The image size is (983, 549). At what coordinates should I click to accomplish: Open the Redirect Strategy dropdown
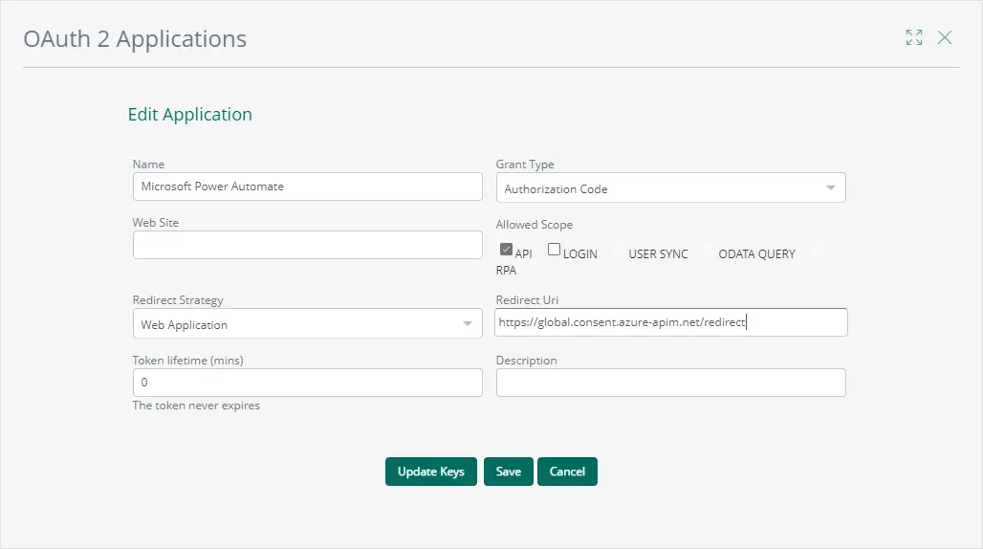click(307, 323)
